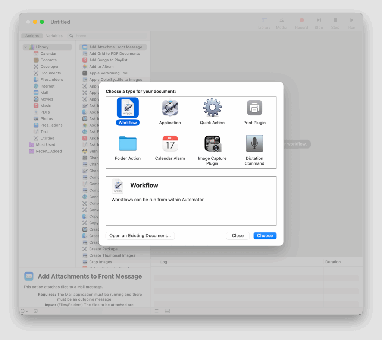382x340 pixels.
Task: Select Apple Versioning Tool action
Action: click(x=113, y=73)
